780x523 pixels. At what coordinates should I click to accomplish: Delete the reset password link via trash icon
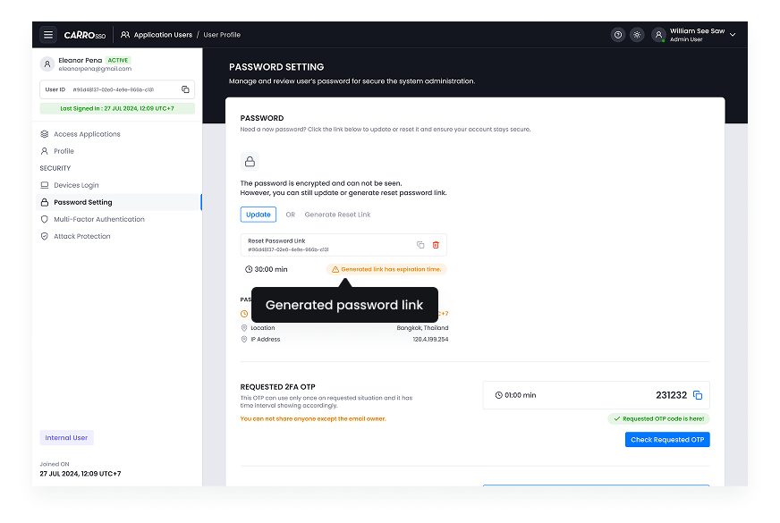(x=436, y=244)
